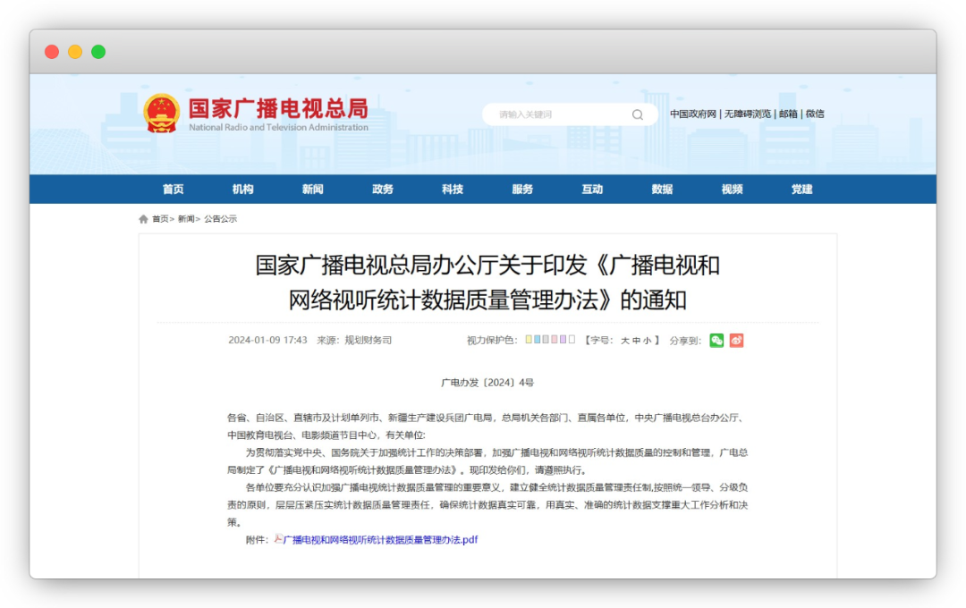
Task: Share the article to WeChat
Action: [716, 341]
